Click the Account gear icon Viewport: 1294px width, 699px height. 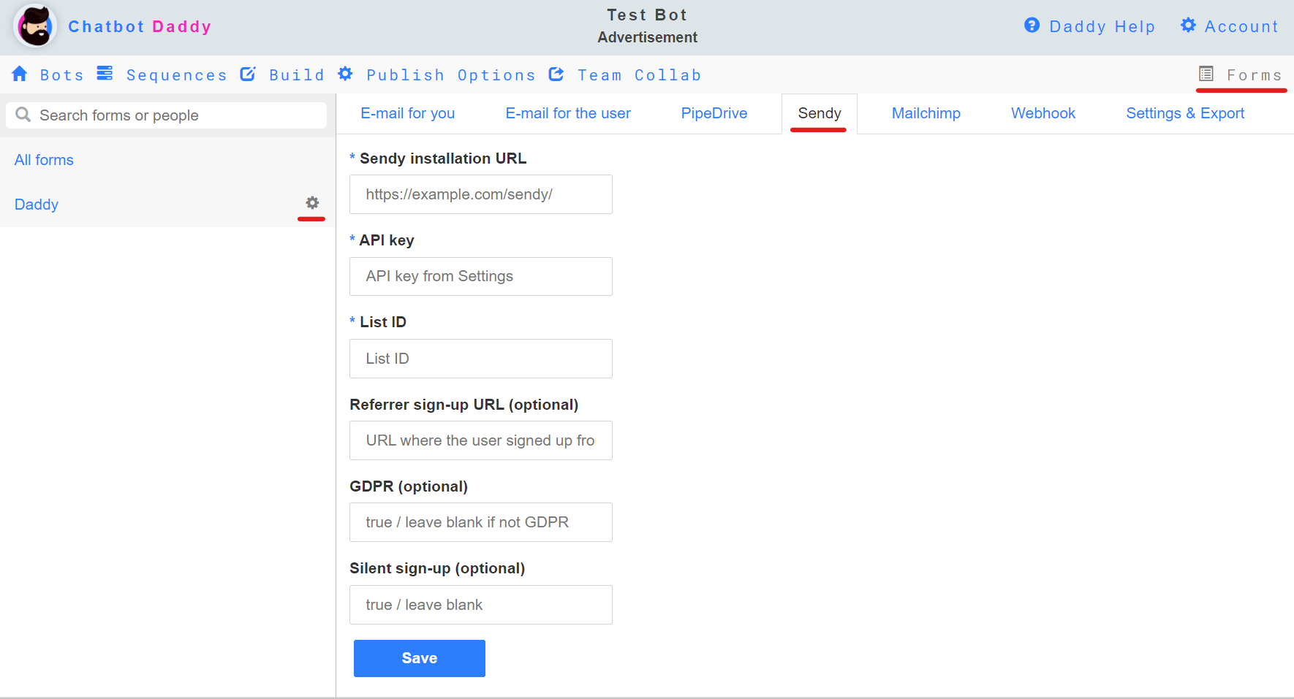coord(1189,26)
